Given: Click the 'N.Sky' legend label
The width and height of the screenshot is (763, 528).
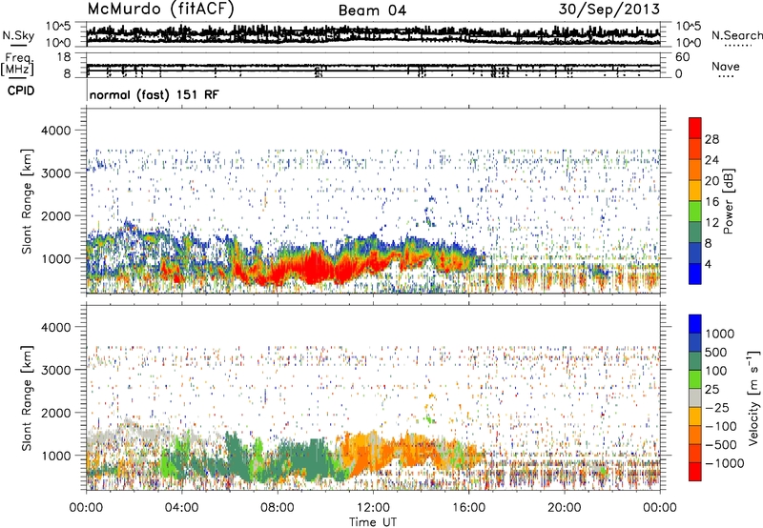Looking at the screenshot, I should (x=18, y=35).
